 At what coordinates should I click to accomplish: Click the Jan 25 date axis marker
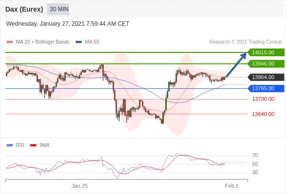[x=79, y=186]
